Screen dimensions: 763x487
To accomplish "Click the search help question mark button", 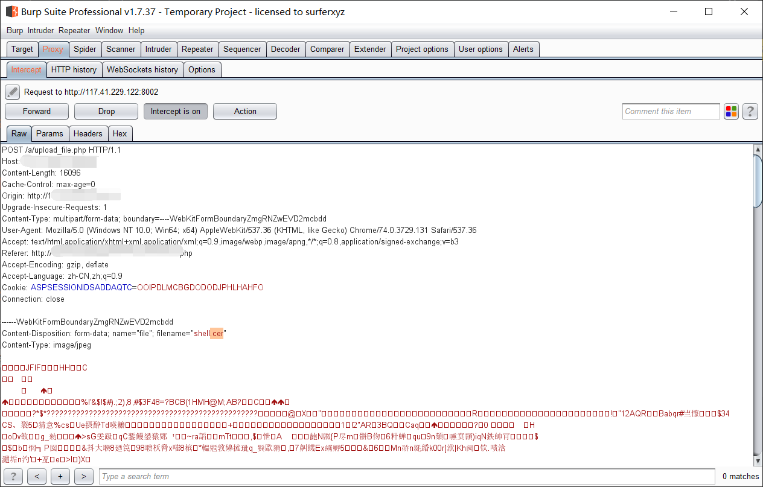I will tap(13, 476).
